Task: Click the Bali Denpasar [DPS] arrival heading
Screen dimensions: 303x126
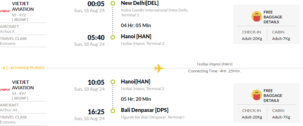Action: pos(145,110)
